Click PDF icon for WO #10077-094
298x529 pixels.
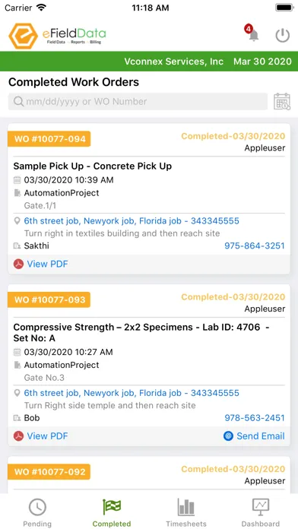click(x=18, y=264)
